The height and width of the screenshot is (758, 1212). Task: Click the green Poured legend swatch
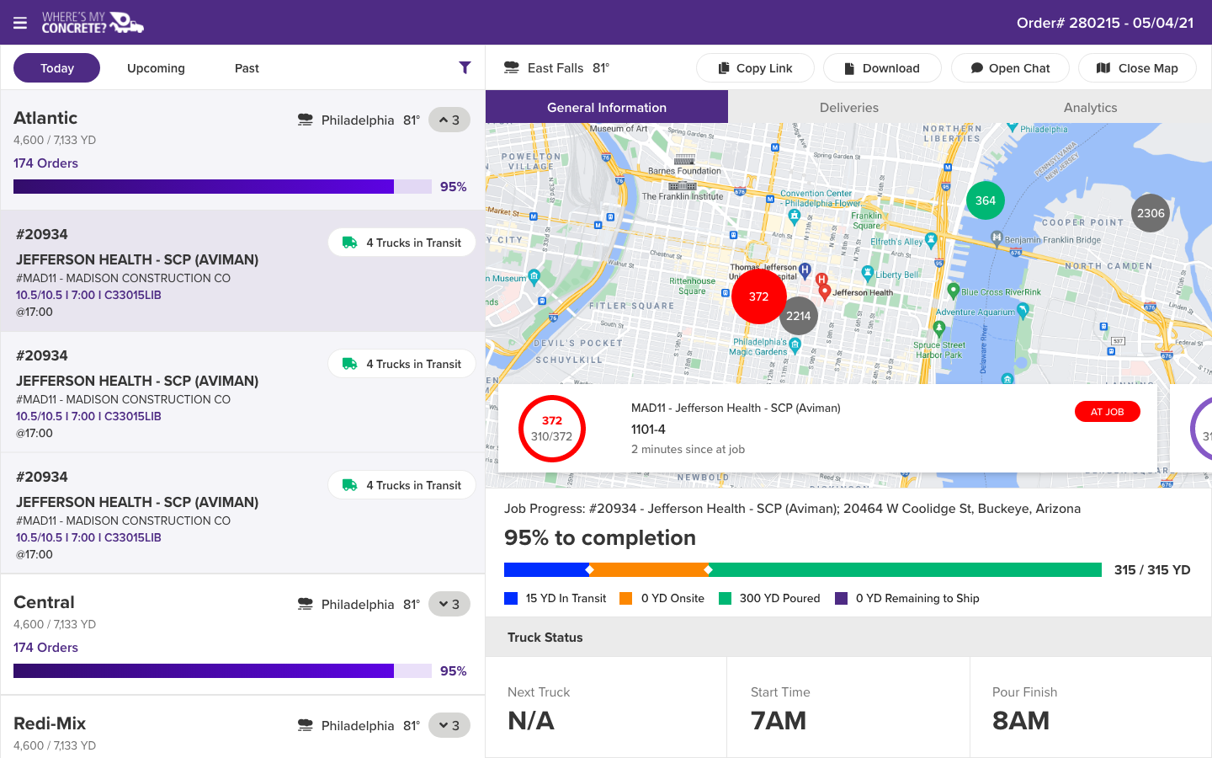[x=725, y=598]
